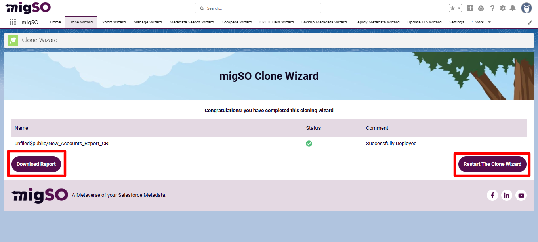The height and width of the screenshot is (242, 538).
Task: Toggle the favorite star for this page
Action: tap(452, 8)
